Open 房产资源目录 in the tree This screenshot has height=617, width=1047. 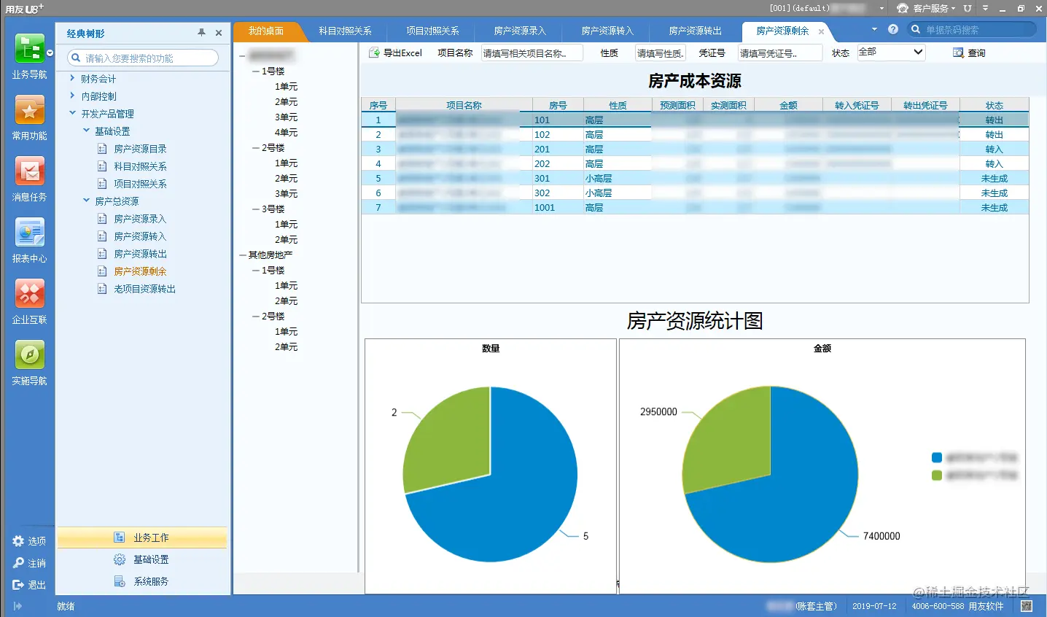[140, 149]
